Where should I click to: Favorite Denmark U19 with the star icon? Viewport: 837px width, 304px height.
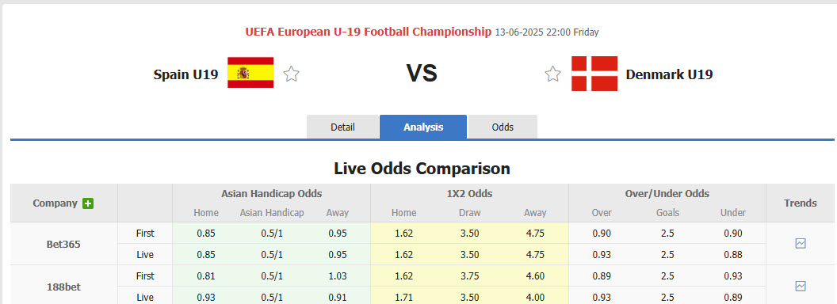click(x=552, y=74)
